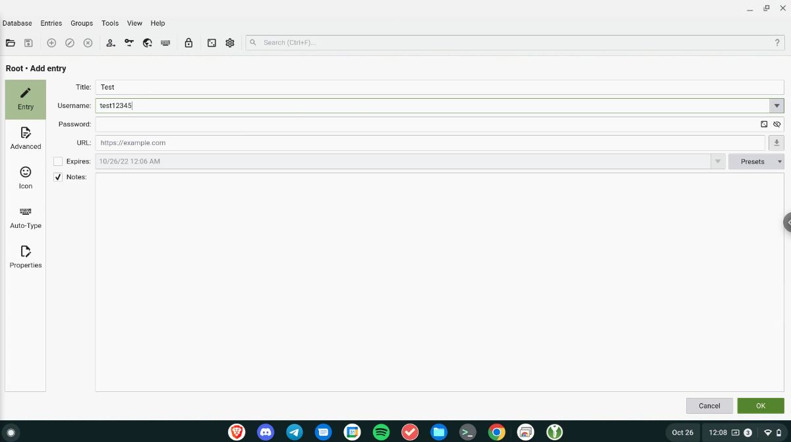Expand the Username dropdown arrow
Viewport: 791px width, 442px height.
click(776, 105)
